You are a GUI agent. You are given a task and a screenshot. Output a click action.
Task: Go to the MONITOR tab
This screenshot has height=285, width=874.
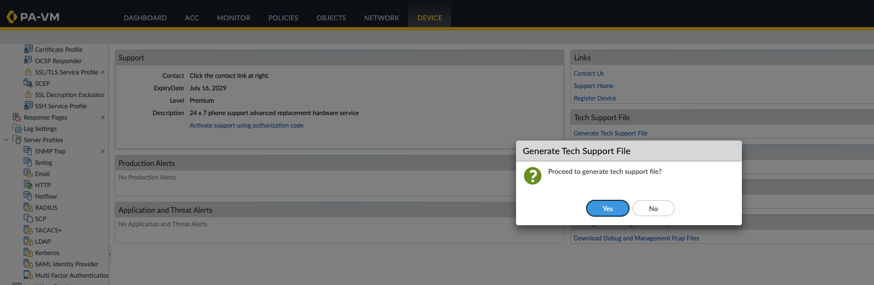tap(234, 17)
